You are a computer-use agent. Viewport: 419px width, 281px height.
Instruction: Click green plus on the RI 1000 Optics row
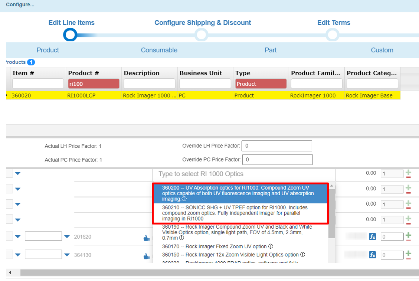pos(409,172)
